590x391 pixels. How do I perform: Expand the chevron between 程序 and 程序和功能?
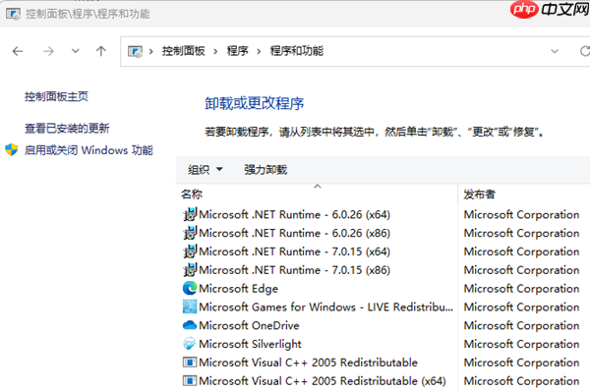coord(259,51)
